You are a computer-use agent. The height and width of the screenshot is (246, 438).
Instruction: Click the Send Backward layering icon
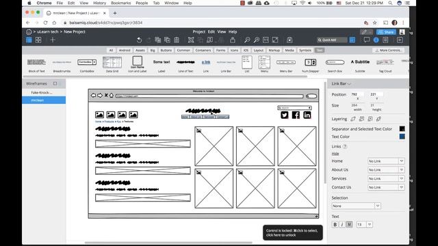pos(370,119)
